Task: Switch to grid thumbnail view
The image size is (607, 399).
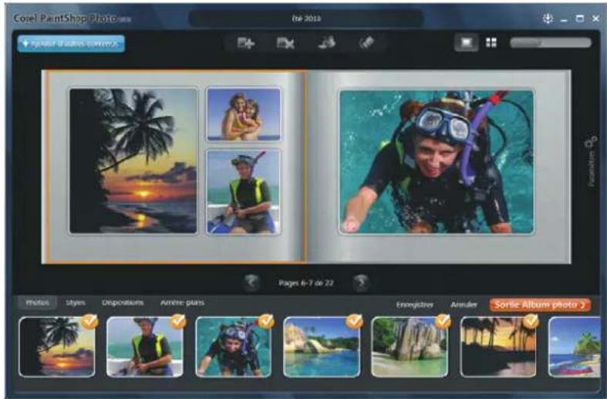Action: click(491, 42)
